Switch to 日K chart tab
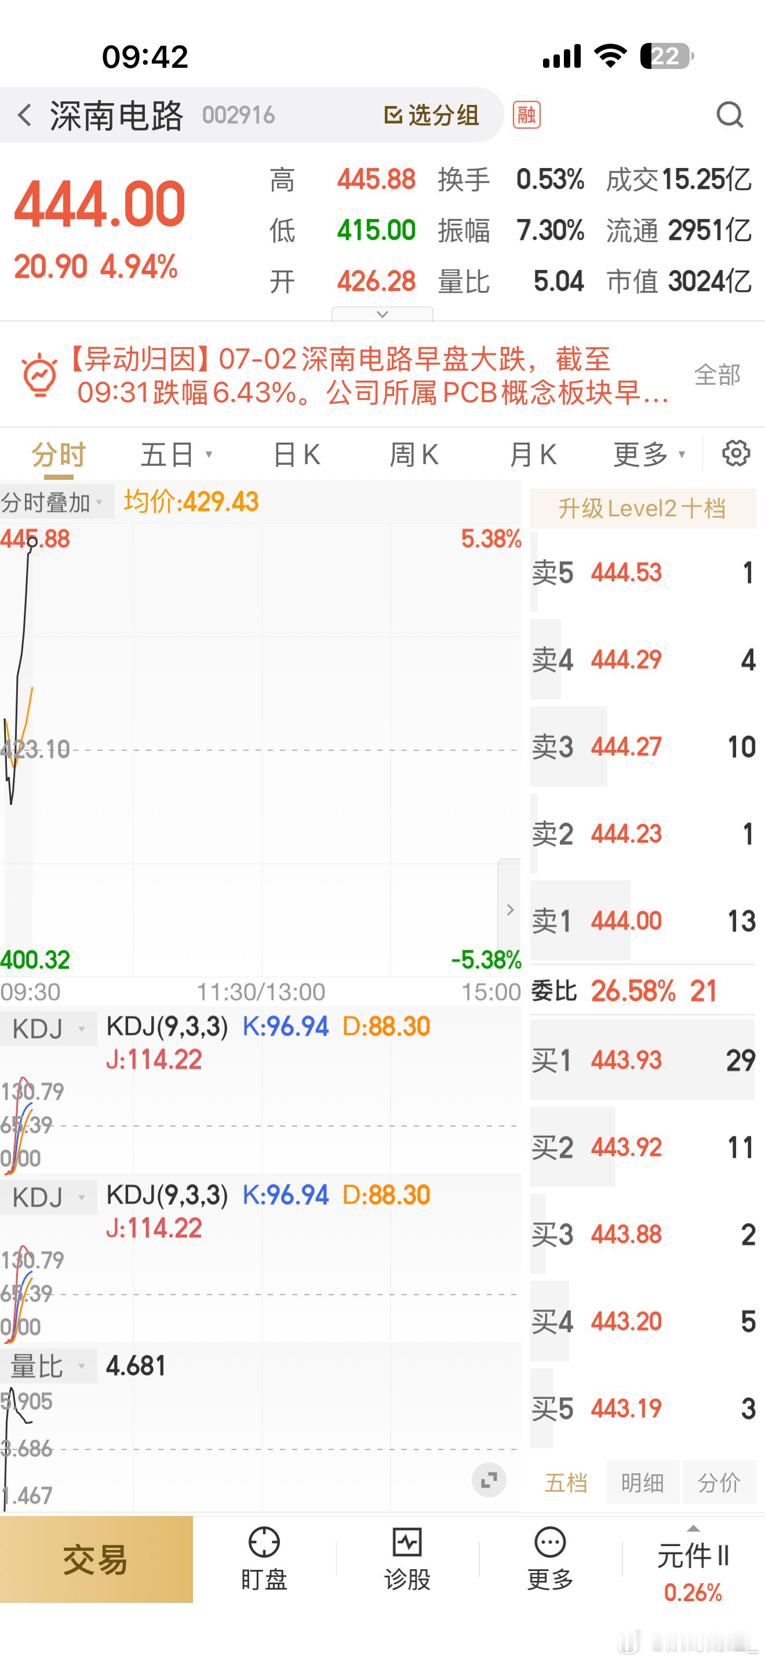Screen dimensions: 765x1662 (297, 455)
